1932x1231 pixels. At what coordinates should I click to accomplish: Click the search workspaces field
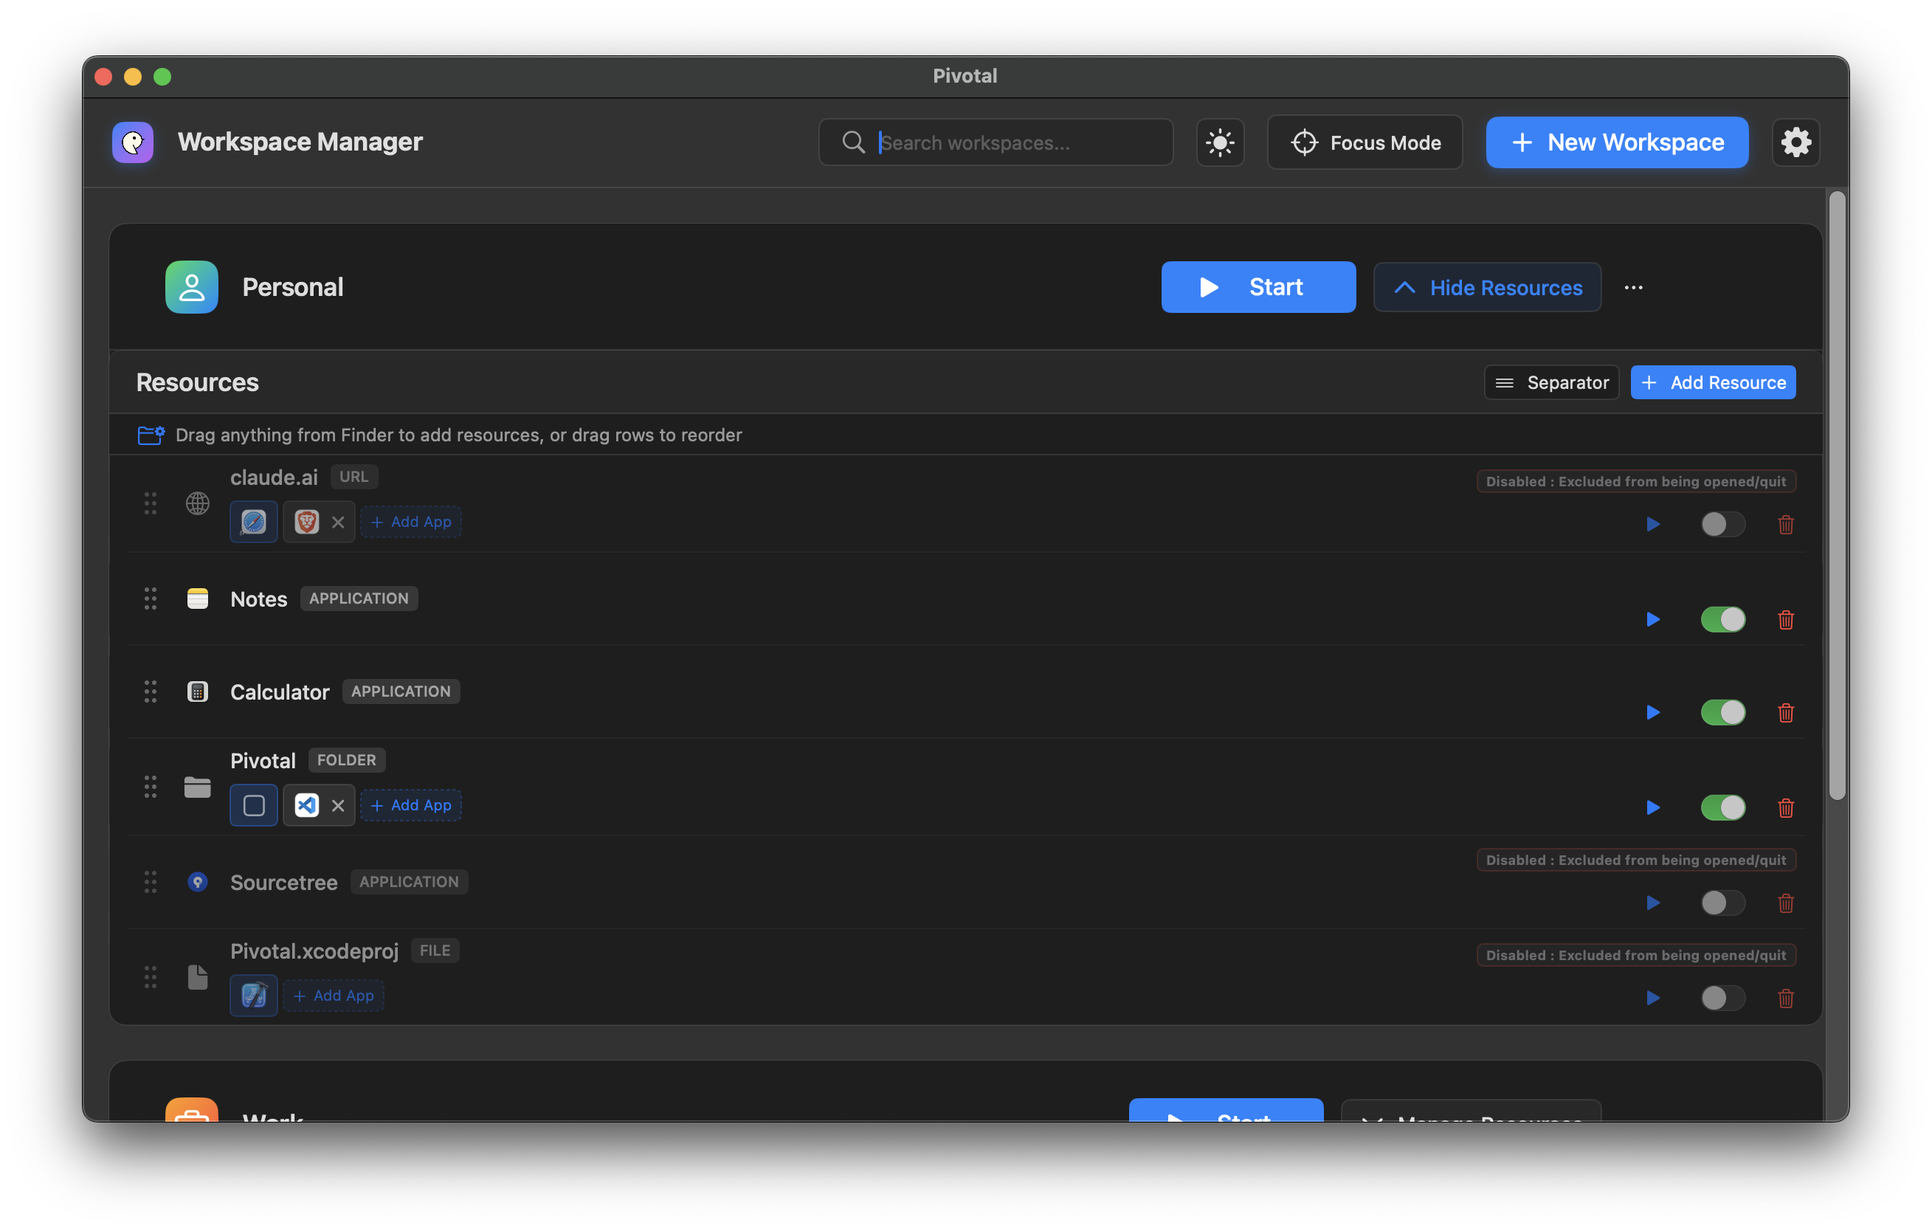995,142
